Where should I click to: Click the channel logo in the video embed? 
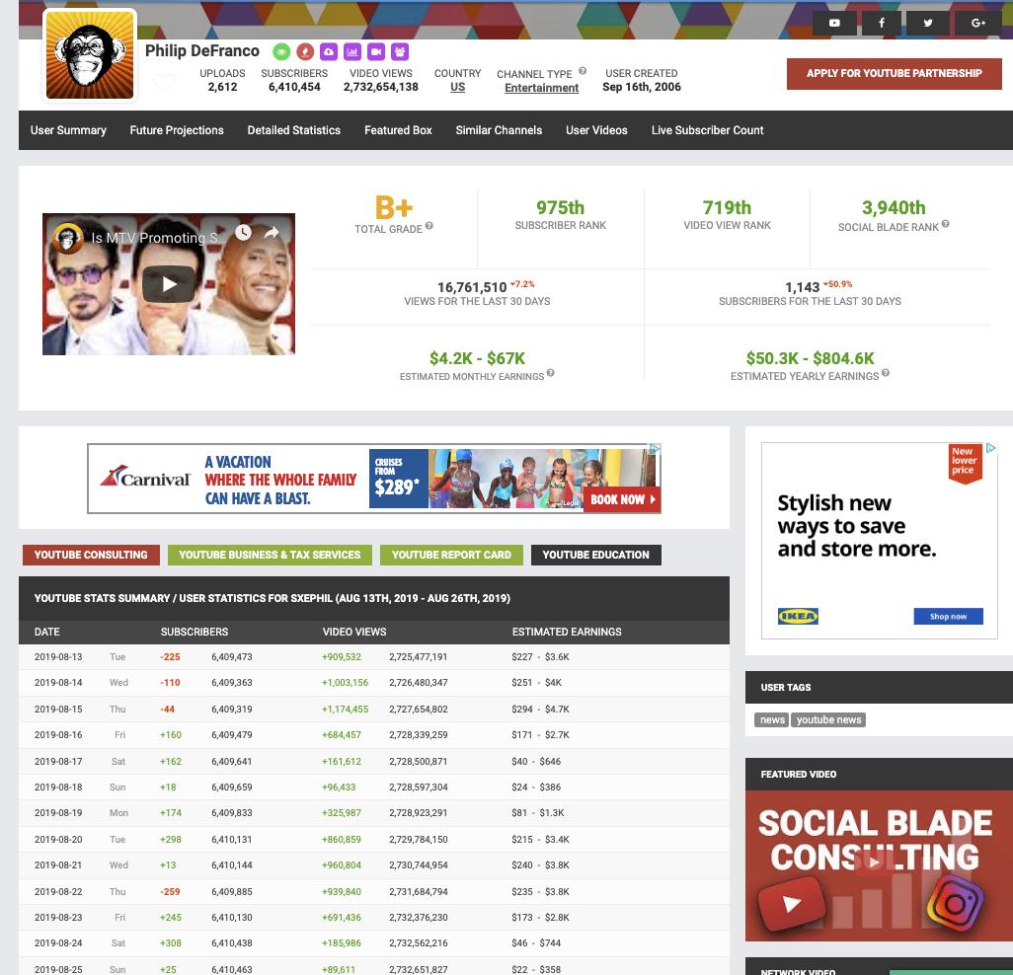click(x=67, y=238)
